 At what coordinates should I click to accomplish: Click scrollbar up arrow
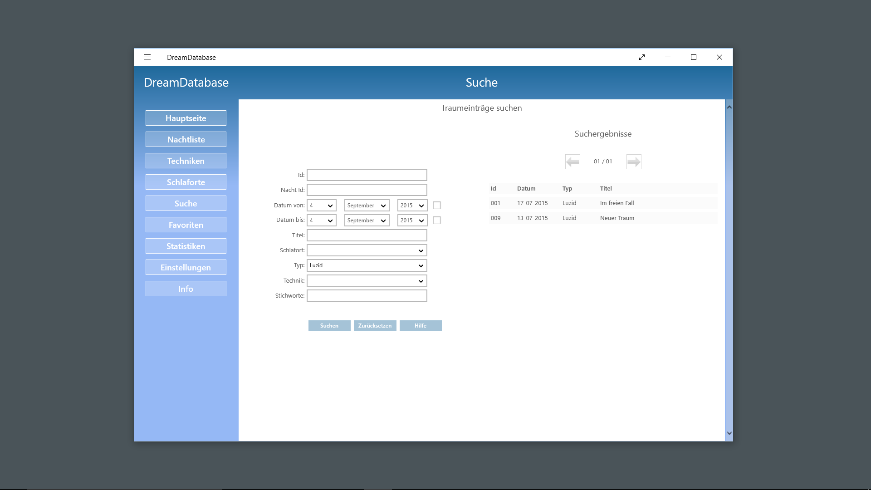tap(729, 107)
